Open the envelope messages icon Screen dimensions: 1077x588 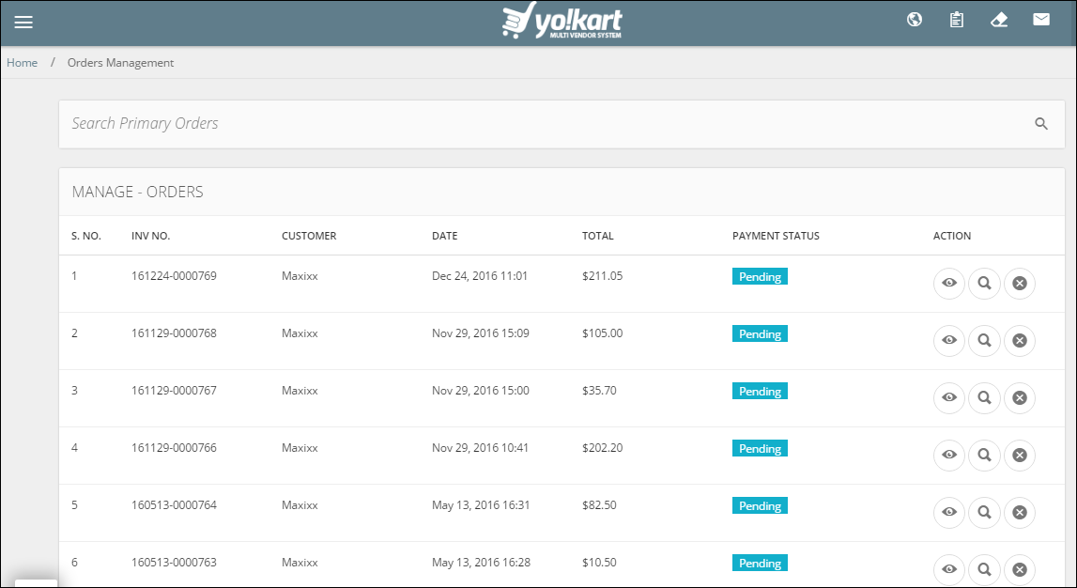coord(1041,19)
